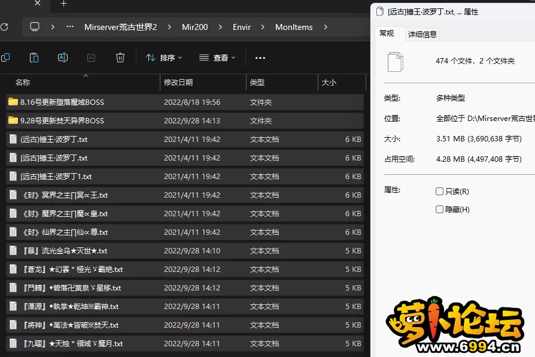Screen dimensions: 535x357
Task: Click the delete trash can icon
Action: click(x=120, y=58)
